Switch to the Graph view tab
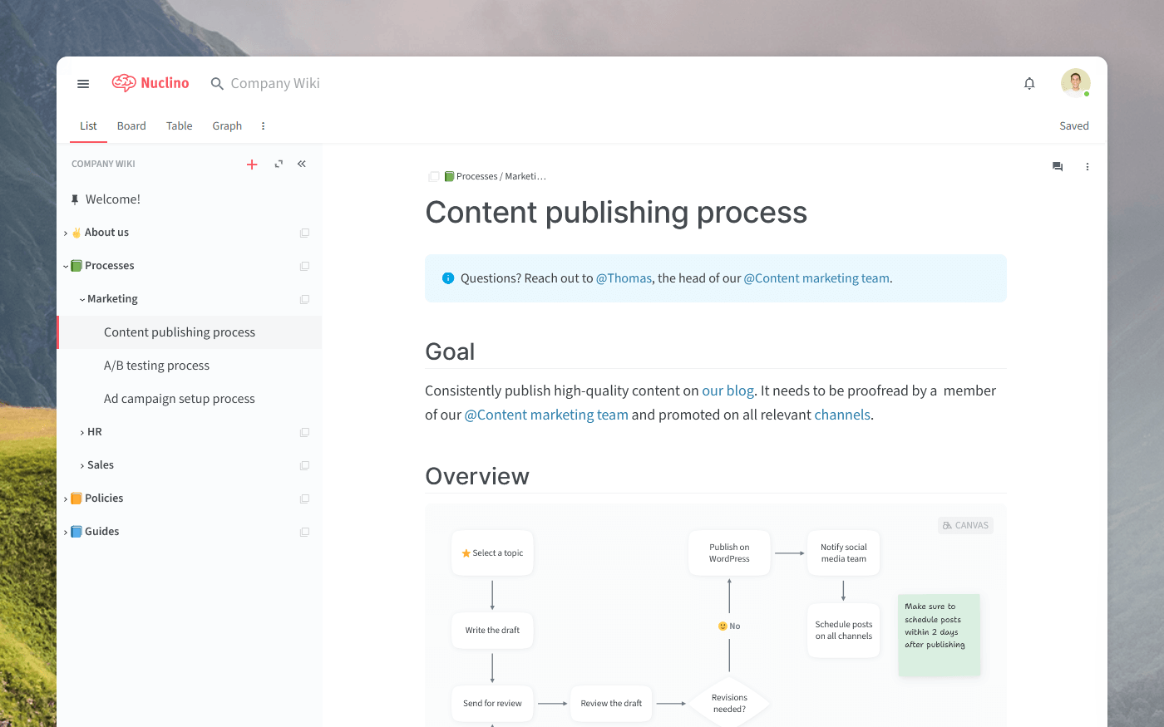Viewport: 1164px width, 727px height. (x=227, y=126)
